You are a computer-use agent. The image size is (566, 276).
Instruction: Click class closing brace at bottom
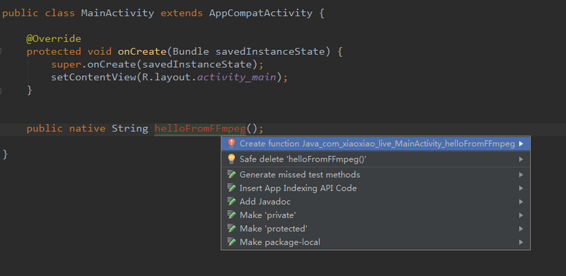5,154
